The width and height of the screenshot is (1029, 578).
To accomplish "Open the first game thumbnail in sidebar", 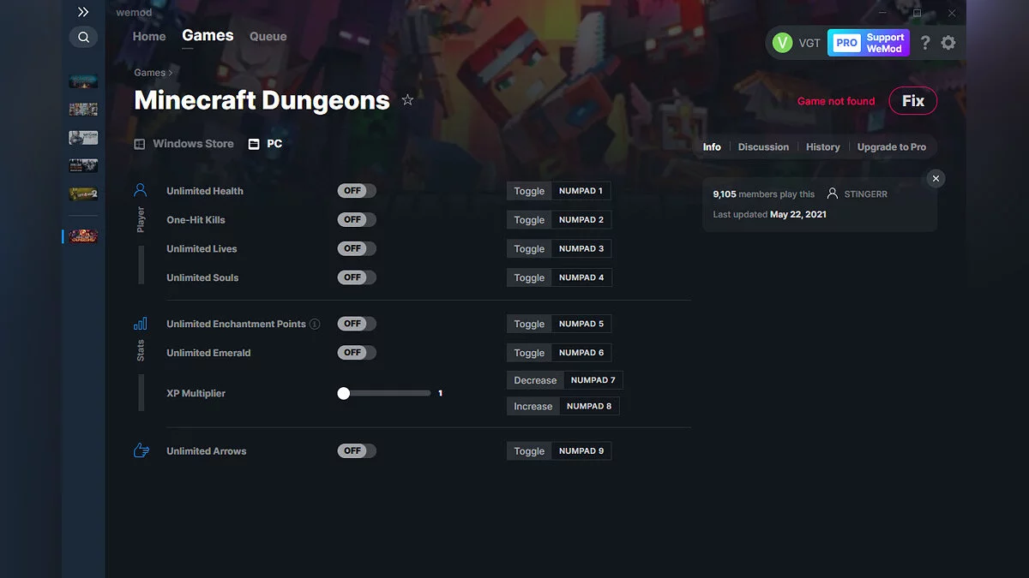I will pos(83,81).
